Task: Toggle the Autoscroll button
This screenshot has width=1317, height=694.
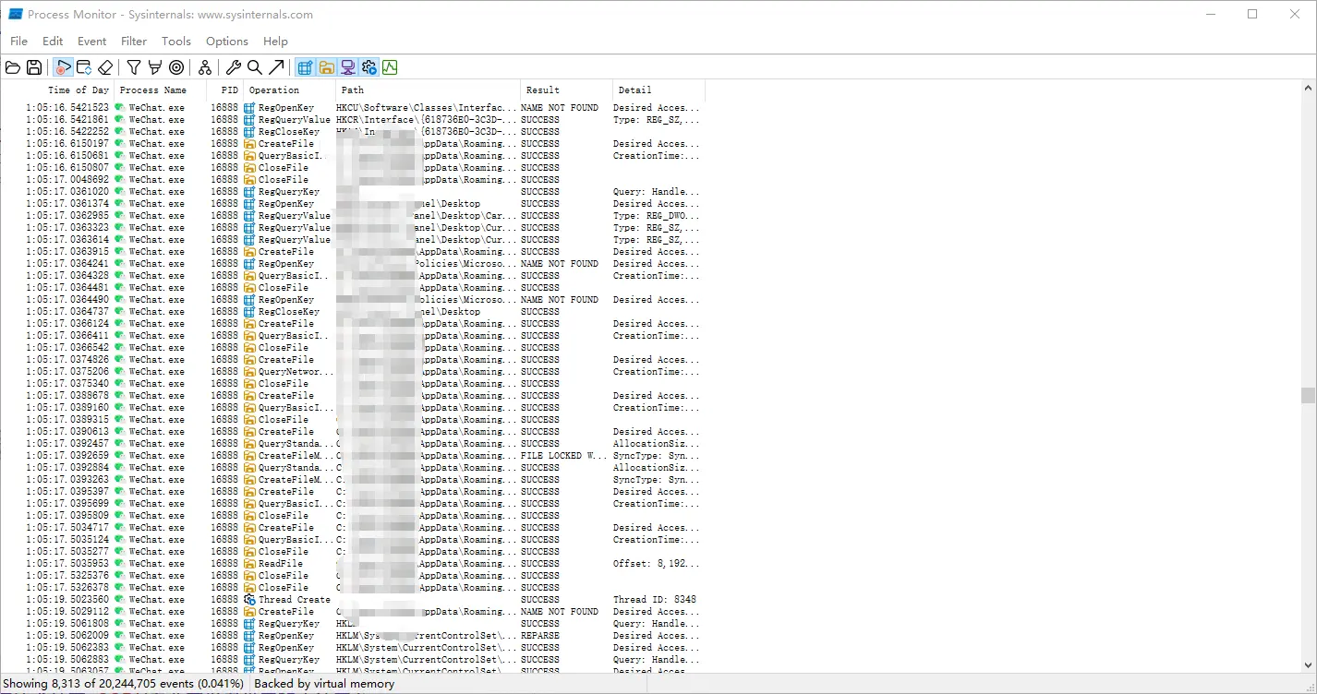Action: pyautogui.click(x=84, y=67)
